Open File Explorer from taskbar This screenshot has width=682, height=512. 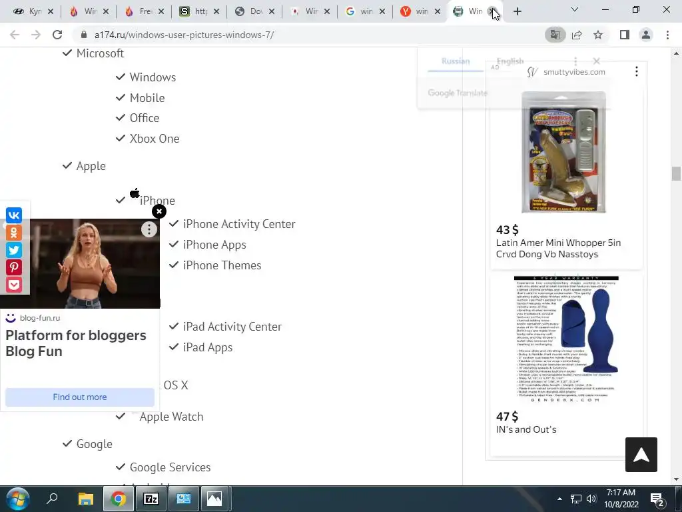pos(86,499)
